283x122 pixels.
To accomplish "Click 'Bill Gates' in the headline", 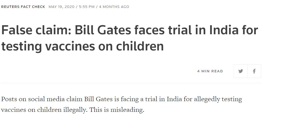I will click(x=103, y=30).
